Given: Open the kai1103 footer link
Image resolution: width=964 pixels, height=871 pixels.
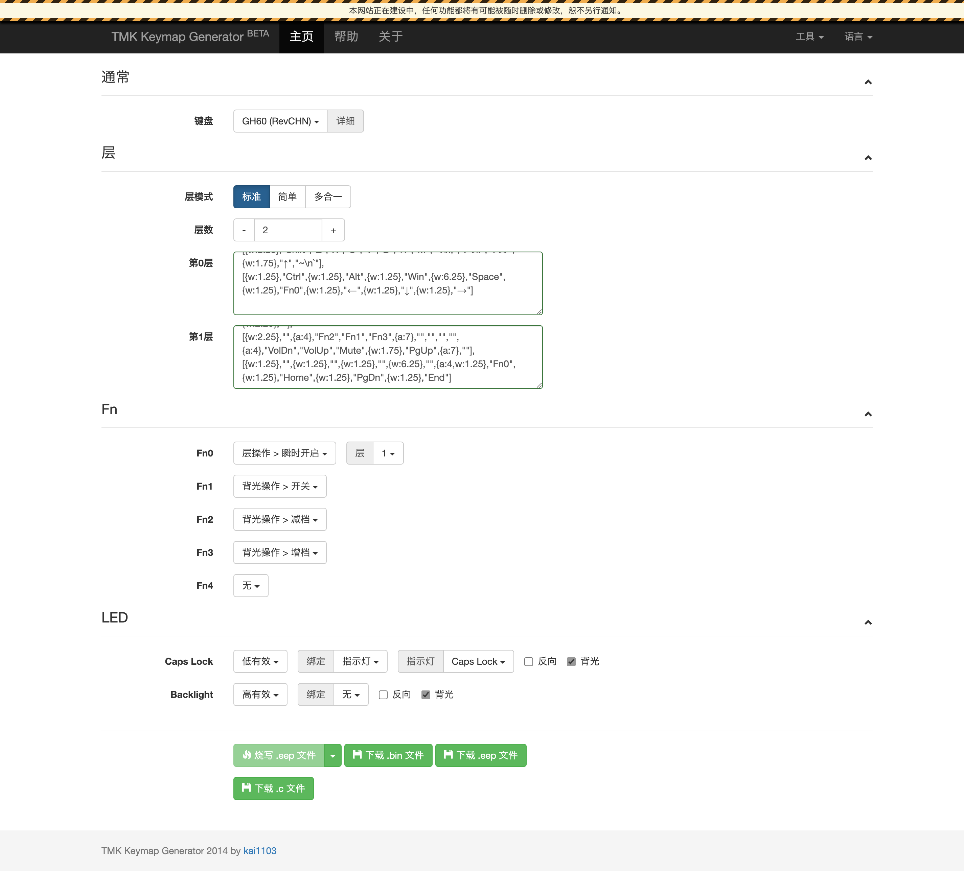Looking at the screenshot, I should pos(260,850).
